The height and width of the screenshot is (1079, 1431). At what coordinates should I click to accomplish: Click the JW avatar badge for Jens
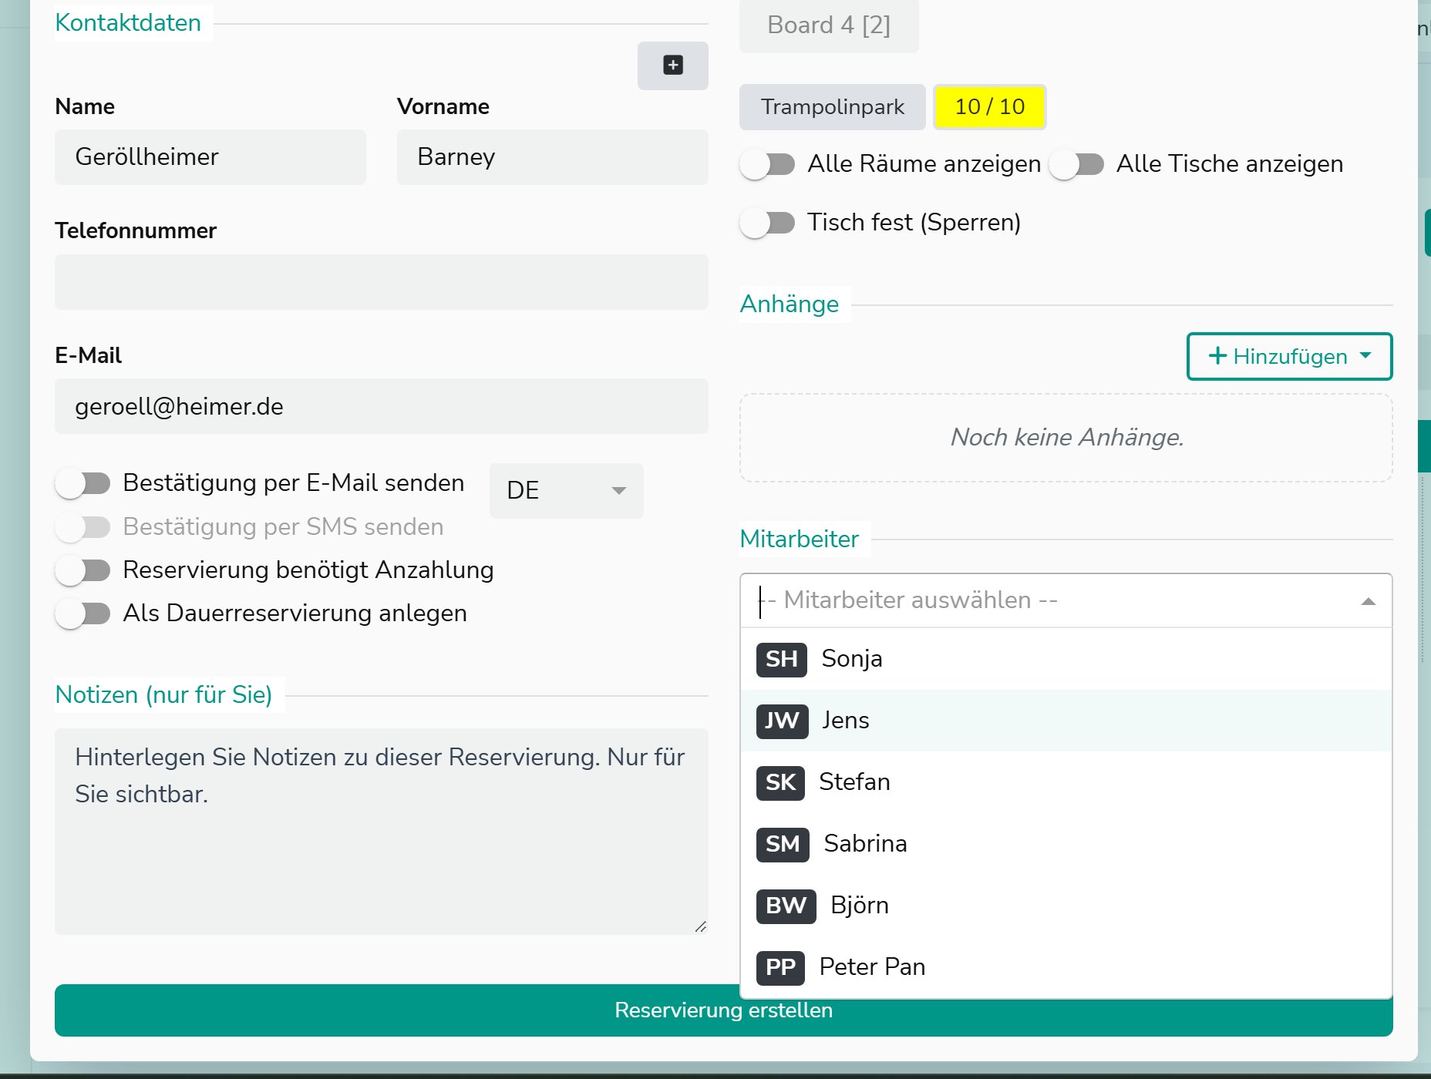[x=782, y=721]
